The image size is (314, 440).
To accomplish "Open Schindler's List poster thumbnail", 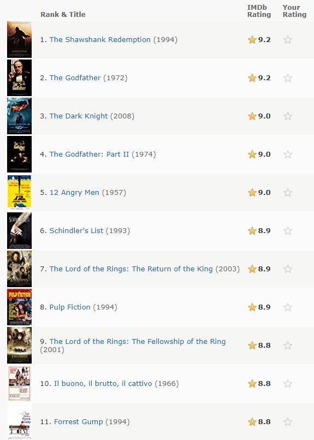I will (x=19, y=231).
